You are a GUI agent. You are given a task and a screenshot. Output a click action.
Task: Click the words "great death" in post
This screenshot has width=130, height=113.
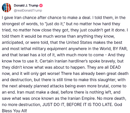pyautogui.click(x=118, y=74)
